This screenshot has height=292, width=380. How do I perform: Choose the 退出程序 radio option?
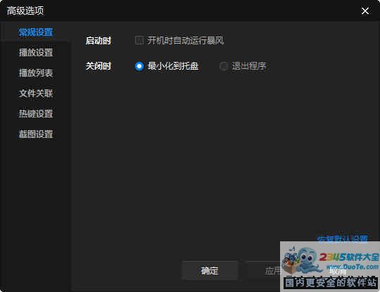[223, 66]
